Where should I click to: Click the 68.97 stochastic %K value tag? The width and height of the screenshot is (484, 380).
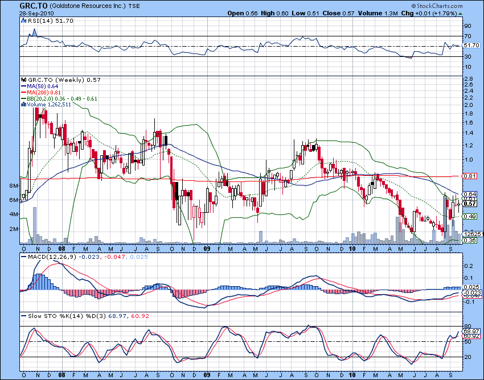471,332
